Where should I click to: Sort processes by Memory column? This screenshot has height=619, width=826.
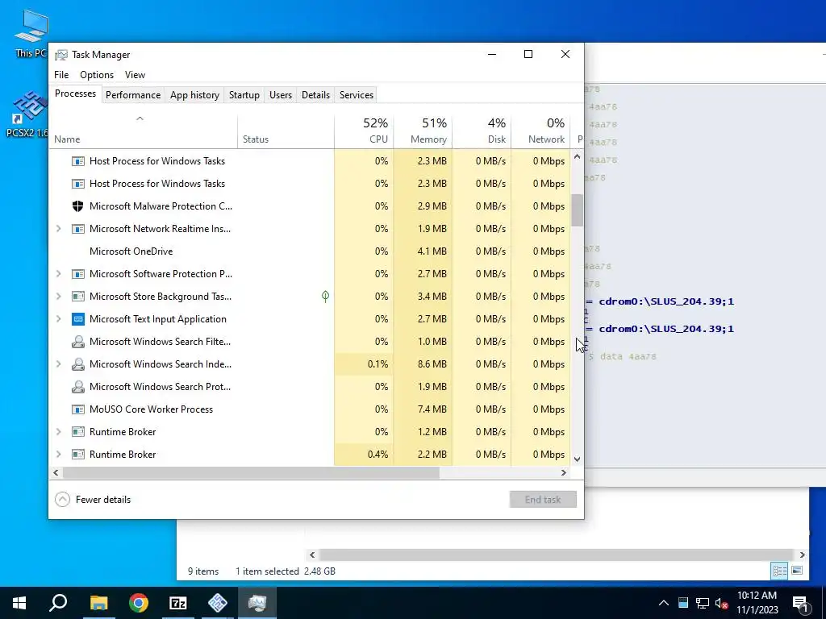pyautogui.click(x=423, y=131)
